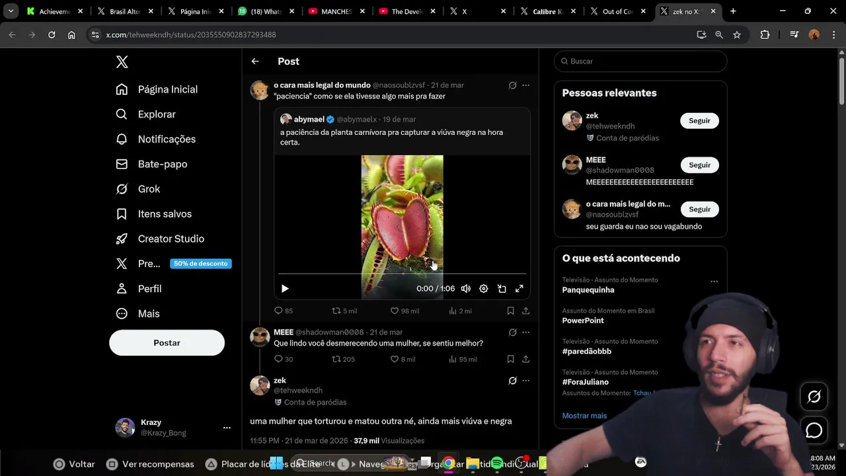The width and height of the screenshot is (846, 476).
Task: Follow zek with Seguir button
Action: click(699, 121)
